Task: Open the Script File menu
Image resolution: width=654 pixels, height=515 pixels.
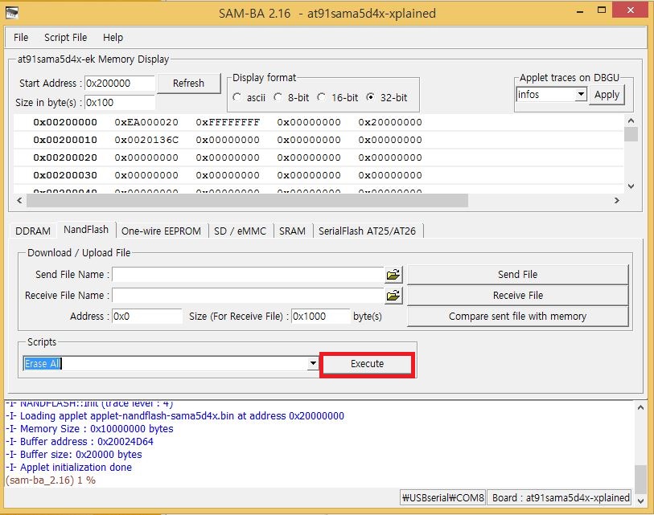Action: click(65, 38)
